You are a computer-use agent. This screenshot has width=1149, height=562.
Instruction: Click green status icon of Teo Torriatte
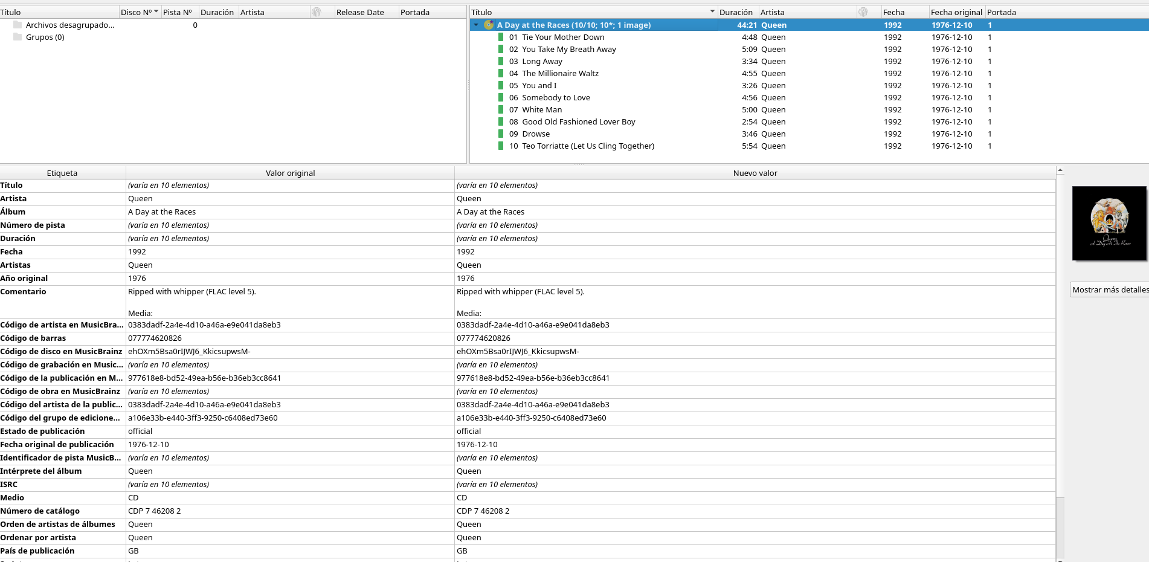pos(501,146)
